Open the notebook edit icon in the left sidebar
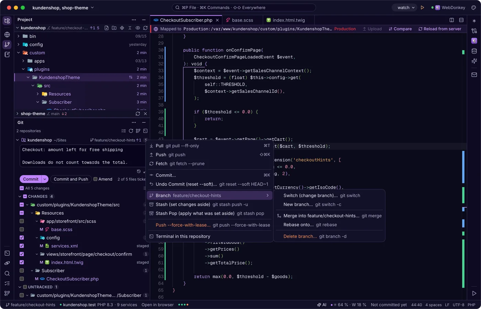The image size is (481, 309). tap(7, 54)
